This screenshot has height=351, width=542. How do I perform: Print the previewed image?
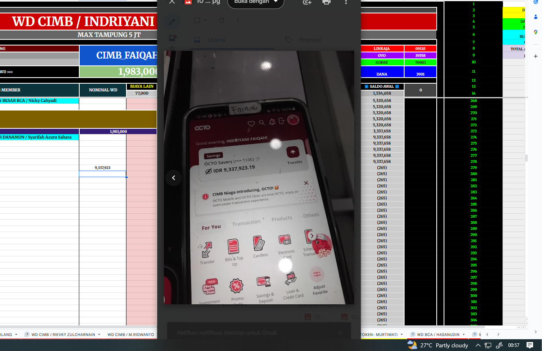click(327, 2)
